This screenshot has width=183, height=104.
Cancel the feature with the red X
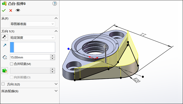tap(11, 10)
